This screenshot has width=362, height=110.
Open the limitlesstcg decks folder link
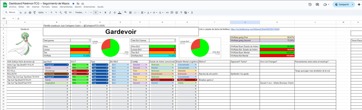255,29
